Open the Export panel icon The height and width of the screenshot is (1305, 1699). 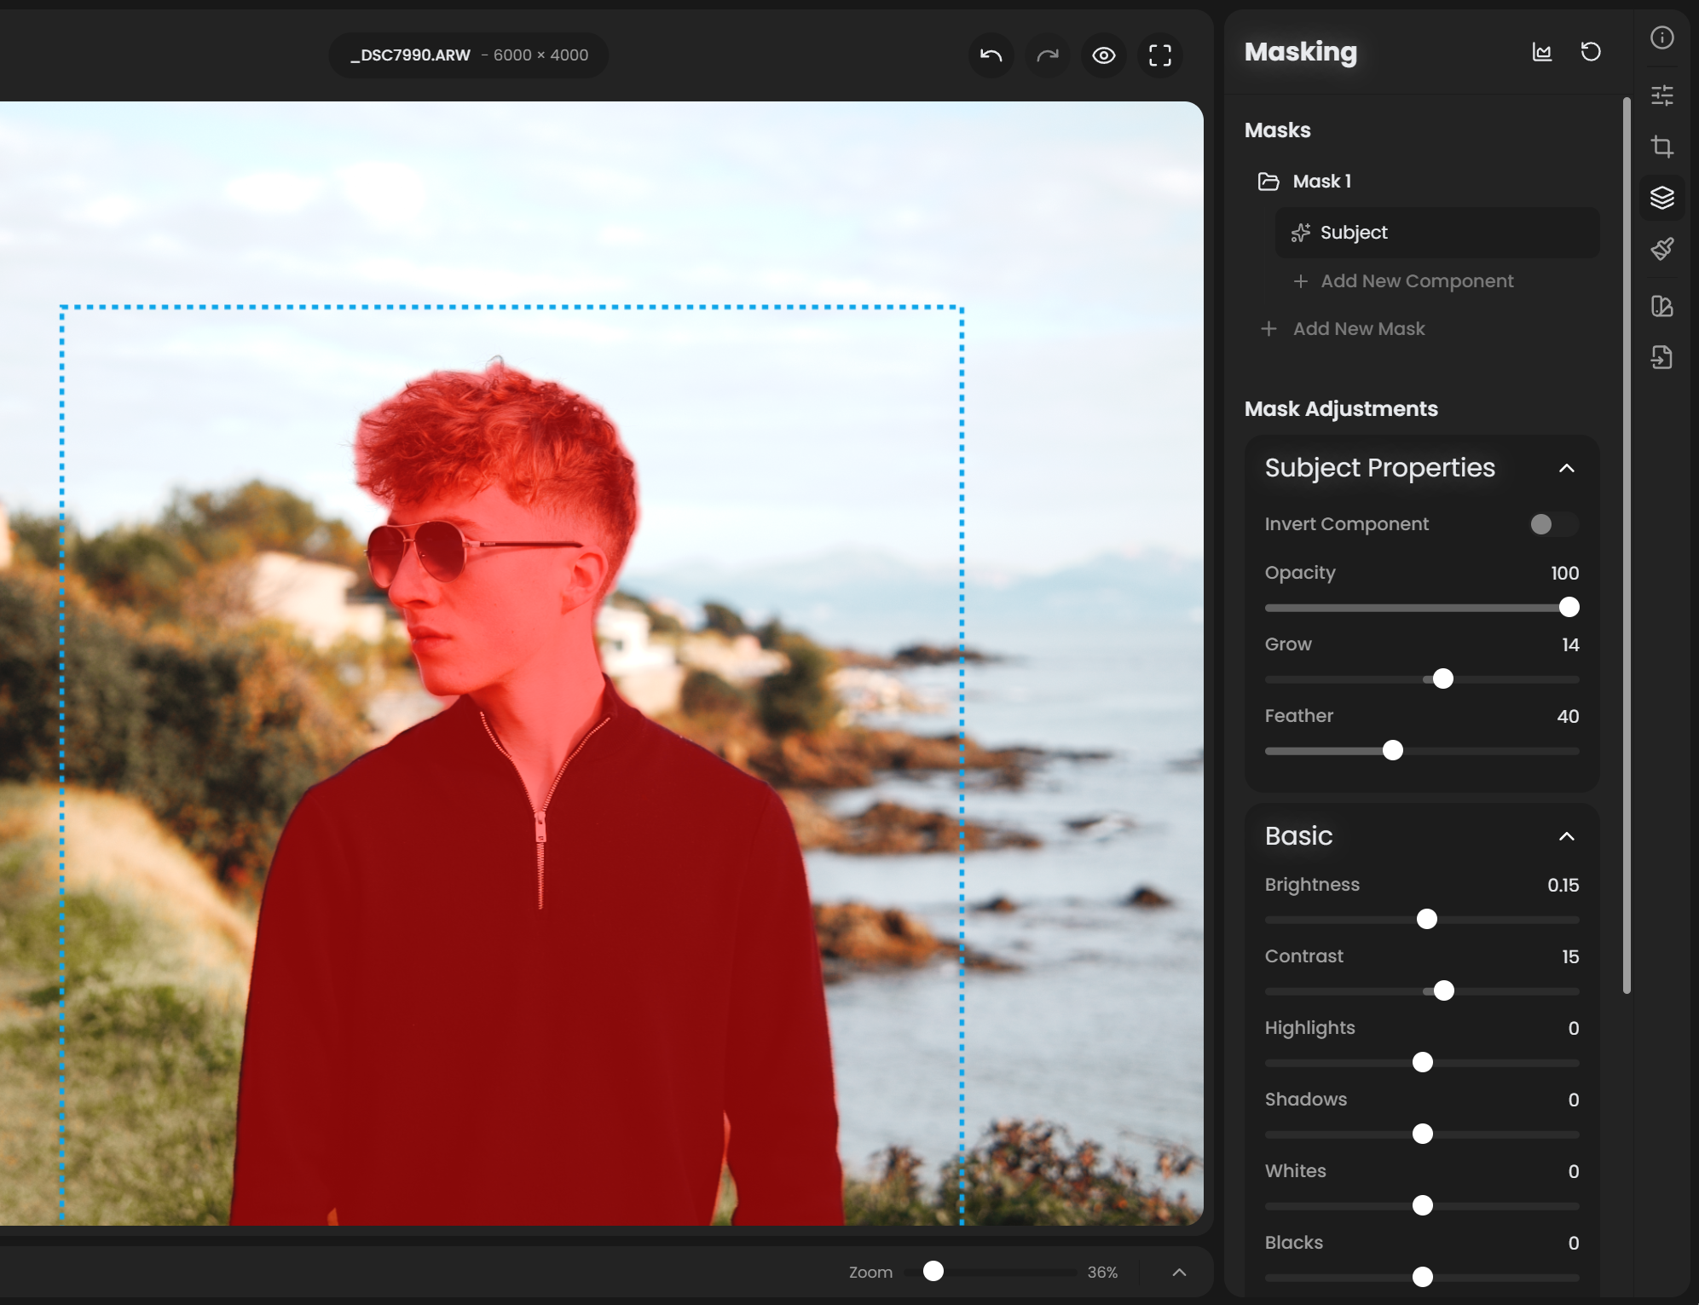tap(1662, 358)
